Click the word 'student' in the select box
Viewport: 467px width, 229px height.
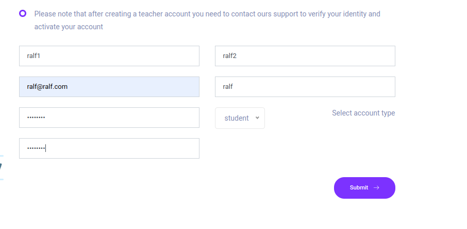coord(237,118)
